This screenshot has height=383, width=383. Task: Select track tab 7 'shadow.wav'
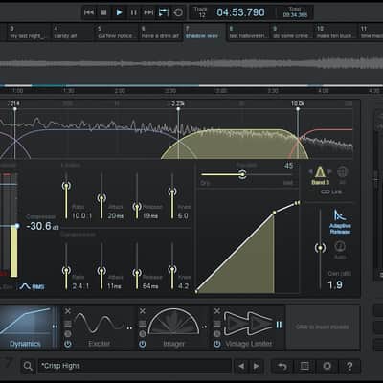coord(205,33)
